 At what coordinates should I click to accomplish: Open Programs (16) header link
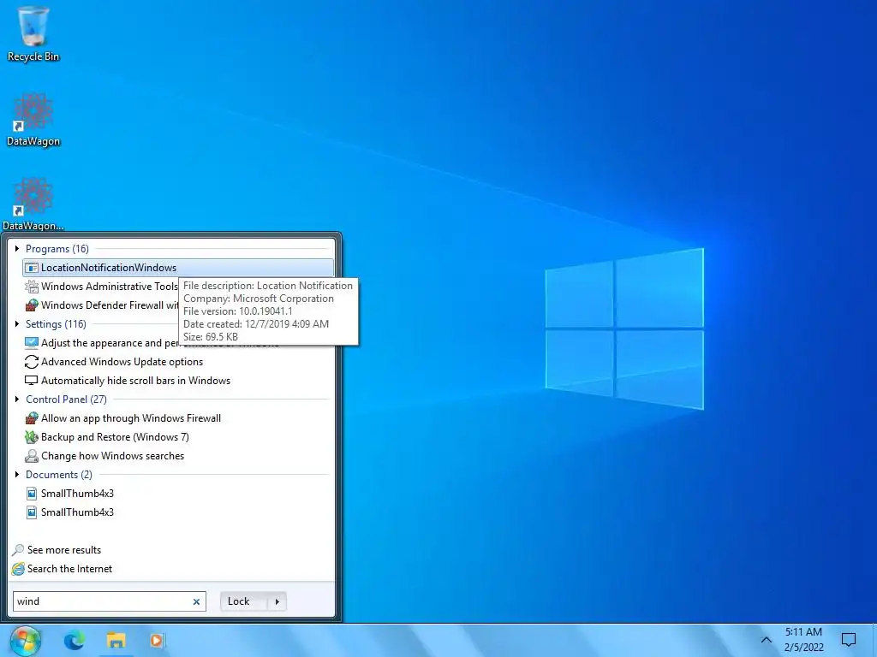(57, 249)
